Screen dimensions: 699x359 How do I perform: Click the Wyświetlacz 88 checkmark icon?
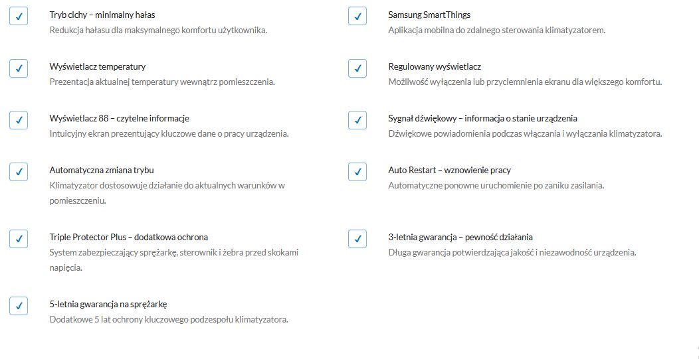pyautogui.click(x=19, y=119)
